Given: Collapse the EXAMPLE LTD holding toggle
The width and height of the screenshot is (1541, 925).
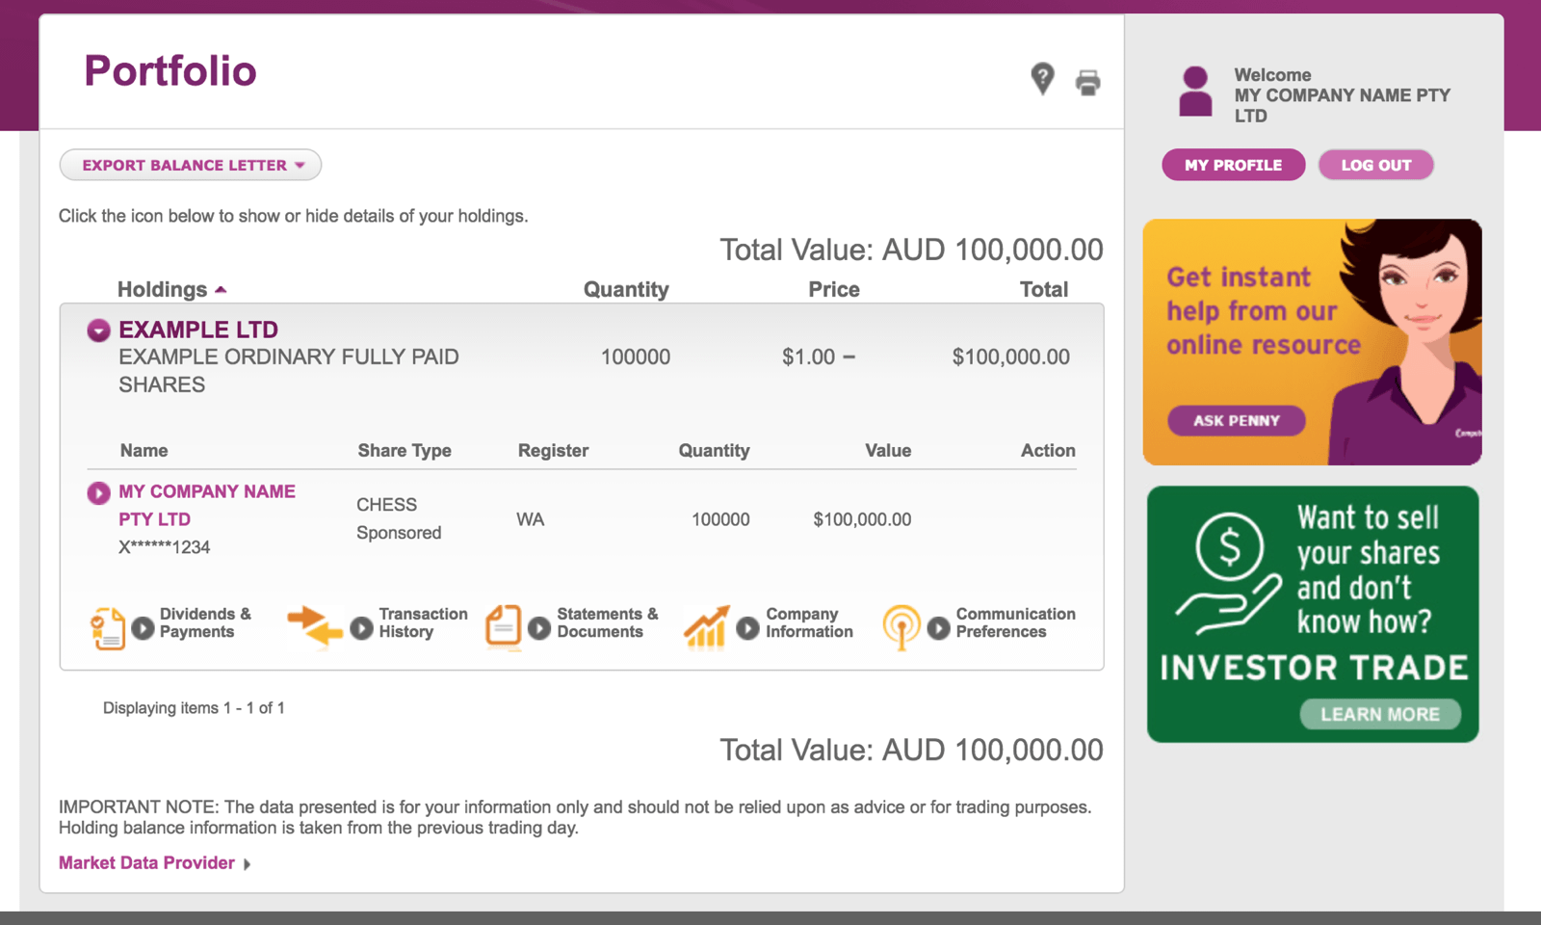Looking at the screenshot, I should tap(98, 330).
